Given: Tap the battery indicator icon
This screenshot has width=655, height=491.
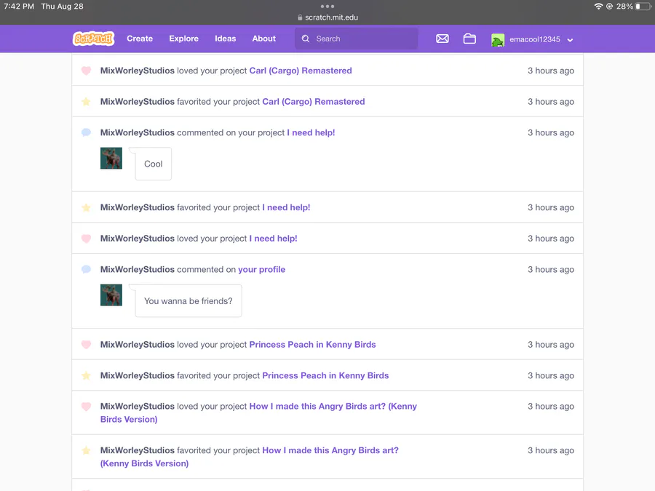Looking at the screenshot, I should [x=643, y=7].
